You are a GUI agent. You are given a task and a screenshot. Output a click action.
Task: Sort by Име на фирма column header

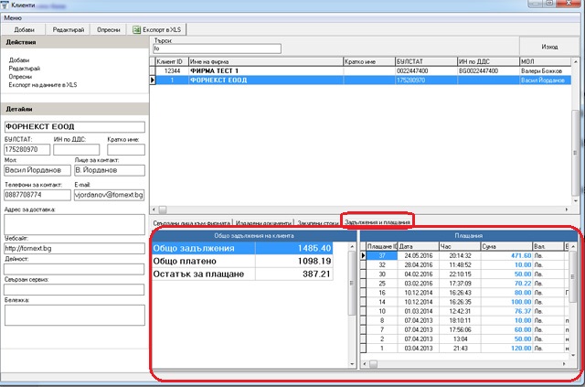266,61
